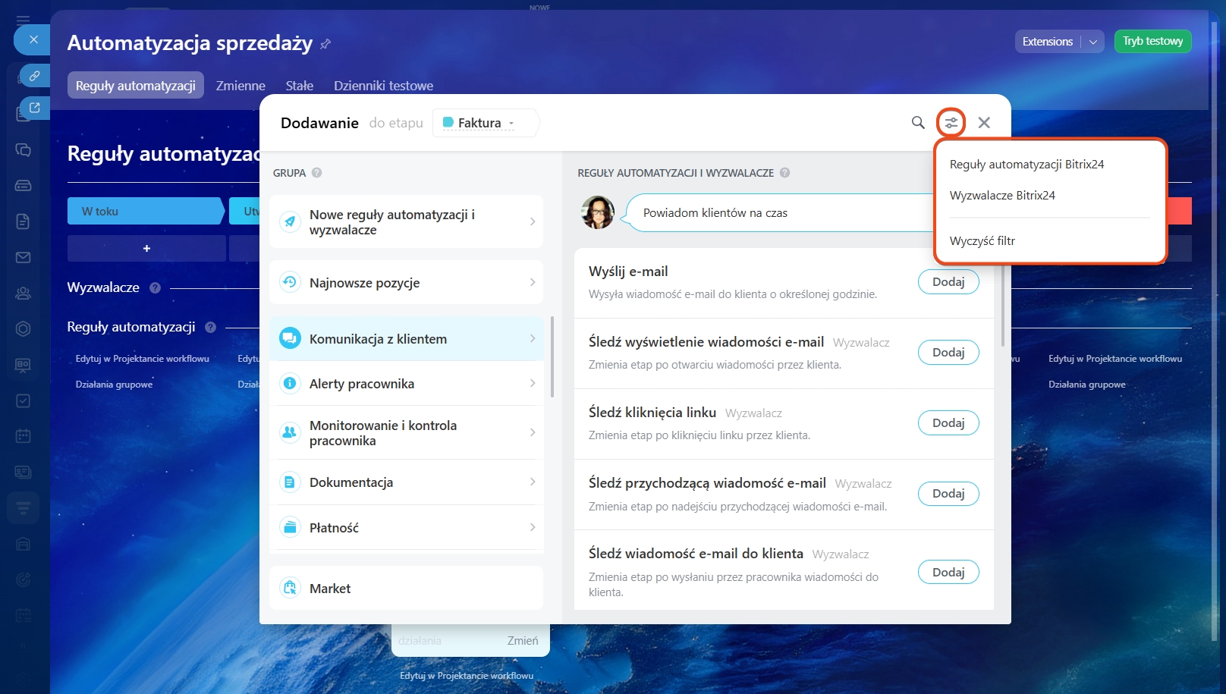Screen dimensions: 1226x694
Task: Click the Powiadom klientów na czas field
Action: click(x=781, y=213)
